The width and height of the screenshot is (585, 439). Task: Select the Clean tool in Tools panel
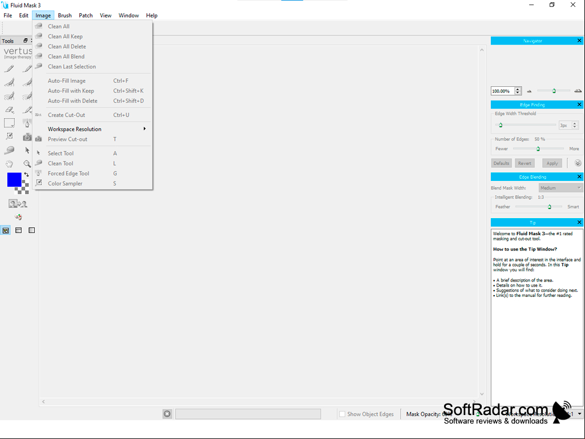[x=9, y=150]
